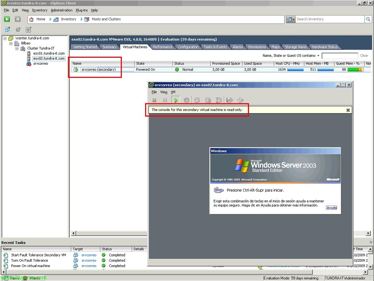Viewport: 374px width, 281px height.
Task: Select the srvcorreo (secondary) VM row
Action: click(220, 70)
